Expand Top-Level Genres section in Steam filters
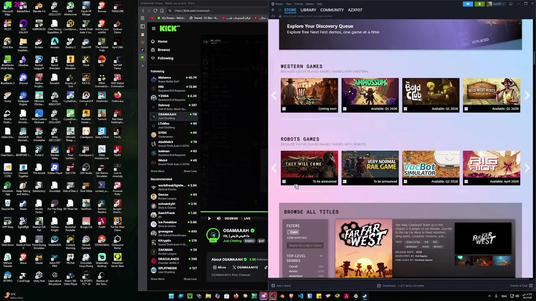This screenshot has width=536, height=301. click(321, 256)
